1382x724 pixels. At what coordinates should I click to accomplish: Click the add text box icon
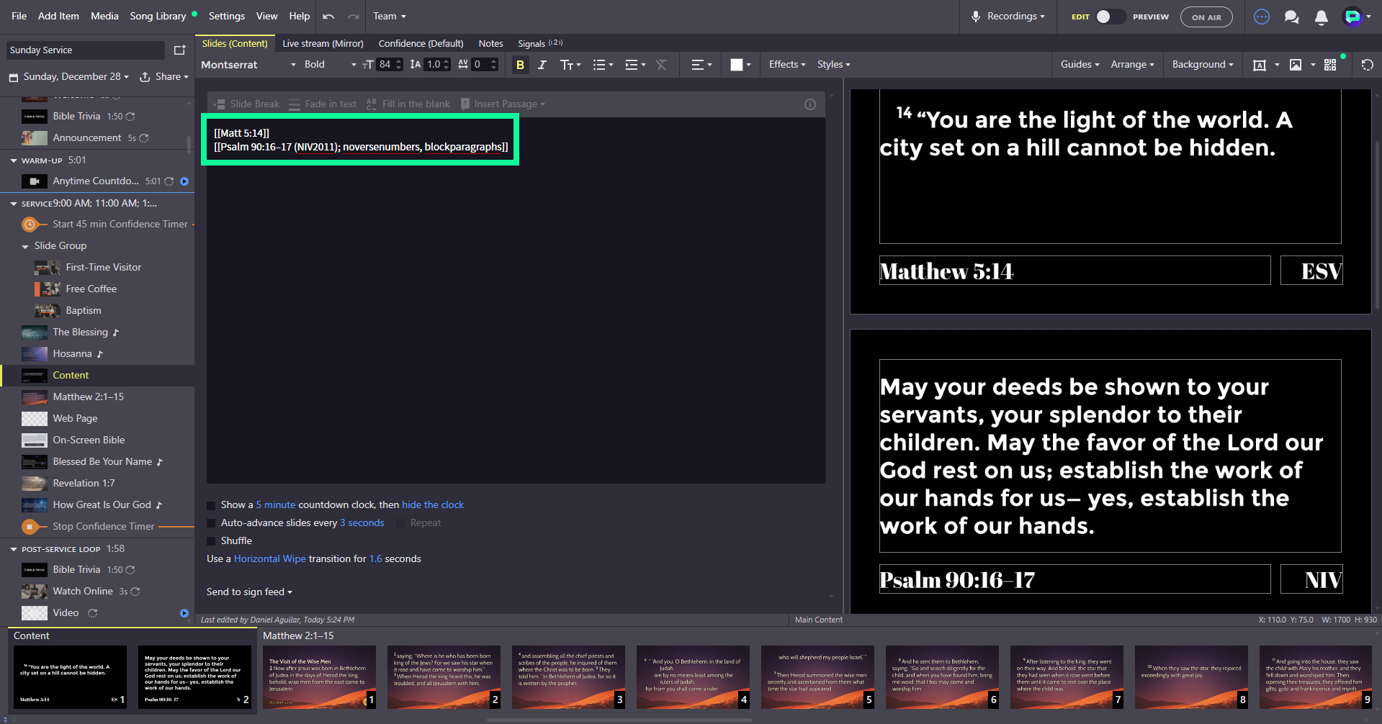(x=1260, y=65)
